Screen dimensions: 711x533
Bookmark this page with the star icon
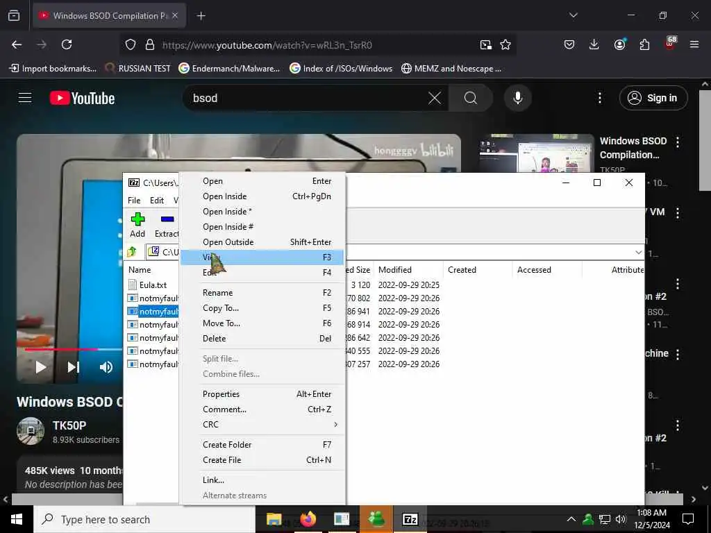tap(505, 44)
